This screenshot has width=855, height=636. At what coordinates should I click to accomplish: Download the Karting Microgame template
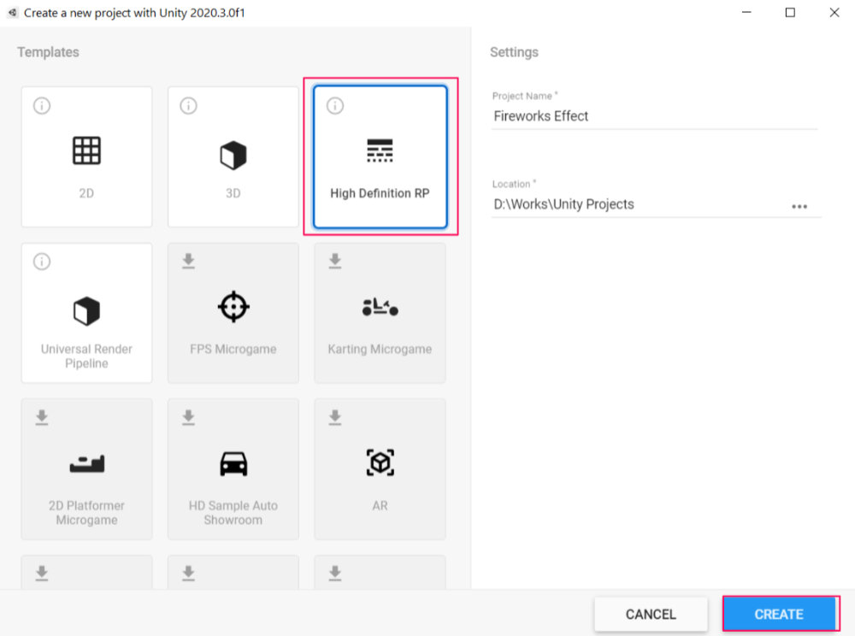coord(335,261)
